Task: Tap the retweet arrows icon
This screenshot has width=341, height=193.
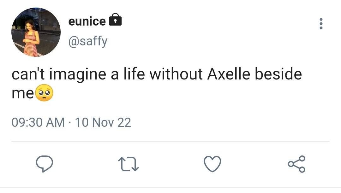Action: (x=128, y=164)
